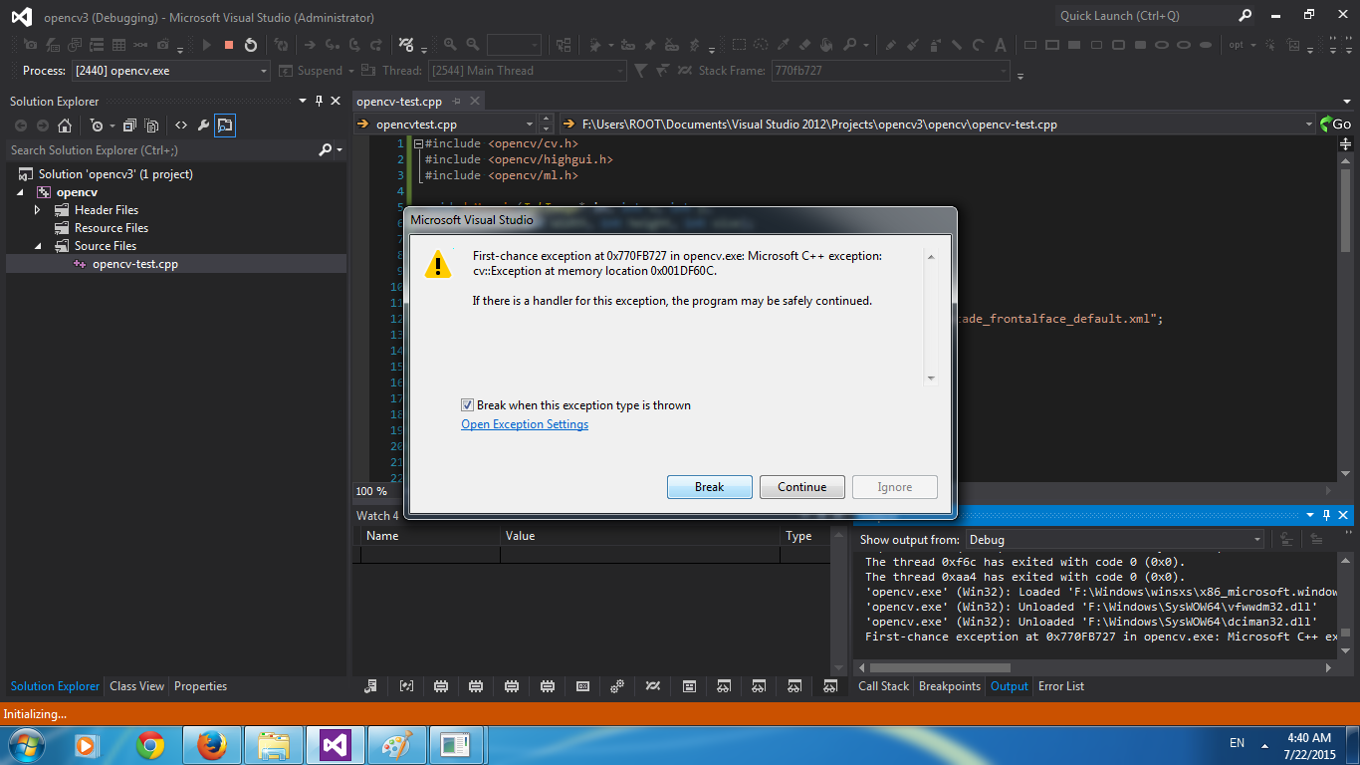
Task: Click the Collapse All icon in Solution Explorer
Action: (x=129, y=126)
